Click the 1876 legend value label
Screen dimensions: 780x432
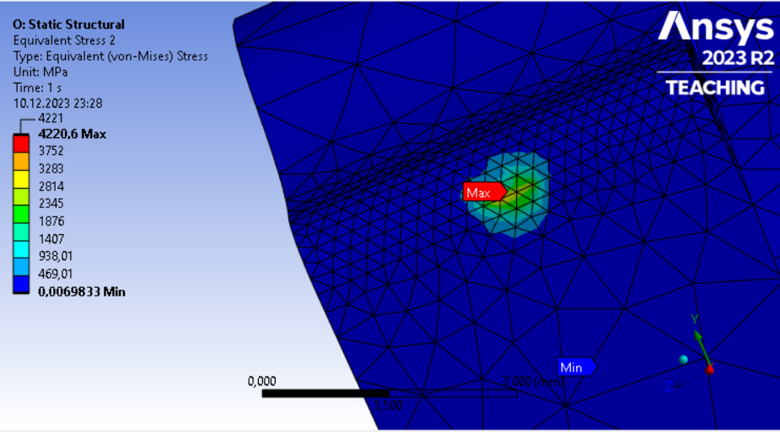(51, 221)
